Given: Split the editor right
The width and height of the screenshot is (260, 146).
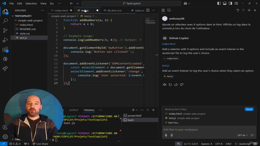Looking at the screenshot, I should coord(148,10).
